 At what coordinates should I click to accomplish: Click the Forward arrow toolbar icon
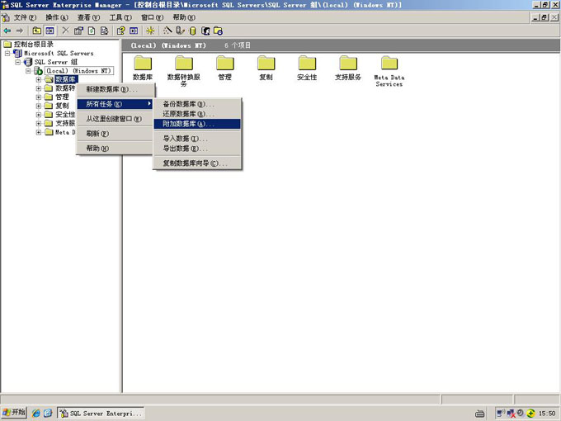coord(20,31)
